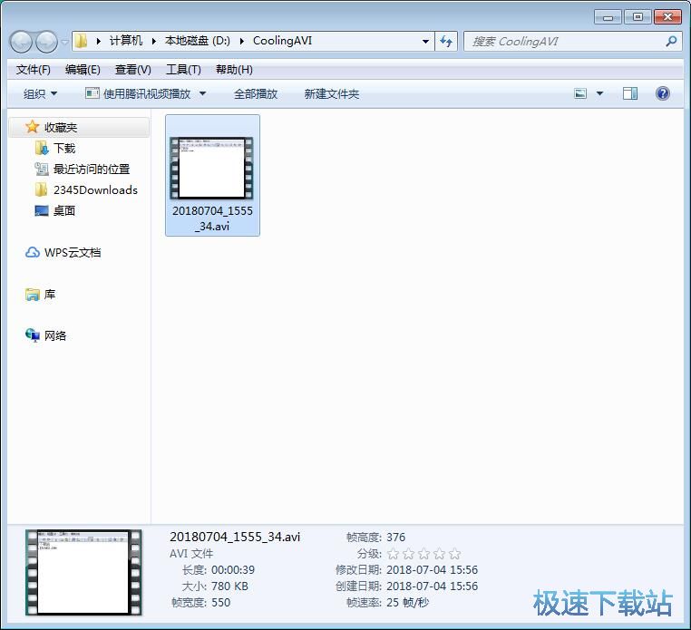
Task: Toggle the preview pane icon
Action: click(629, 93)
